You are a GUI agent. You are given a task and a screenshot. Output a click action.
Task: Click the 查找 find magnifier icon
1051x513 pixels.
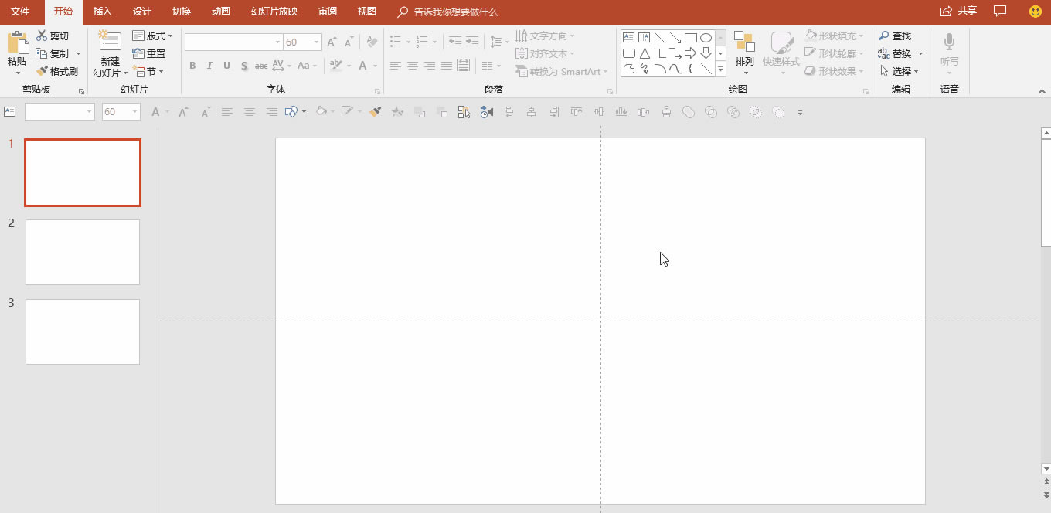(x=884, y=36)
